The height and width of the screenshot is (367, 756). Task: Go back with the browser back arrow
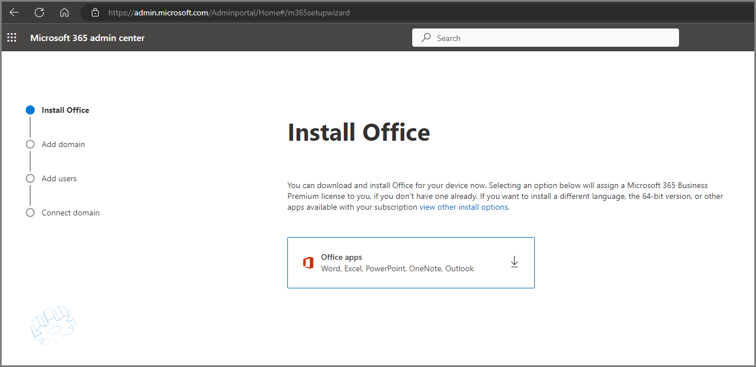[x=14, y=13]
